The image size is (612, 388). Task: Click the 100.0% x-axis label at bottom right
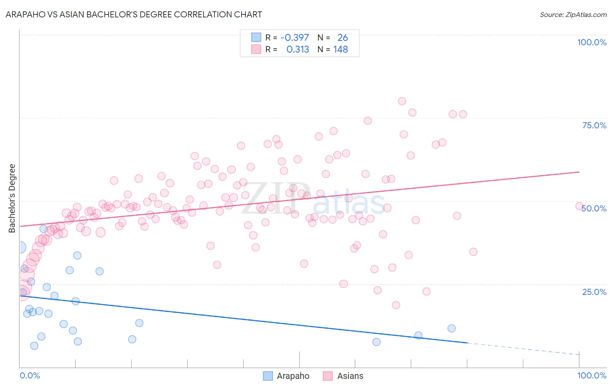pos(592,375)
